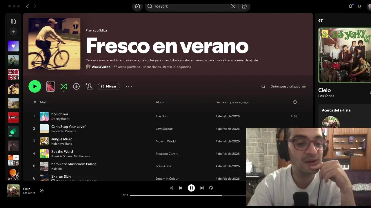Open the playlist cover image
This screenshot has width=371, height=208.
(x=54, y=44)
